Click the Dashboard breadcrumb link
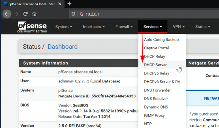The width and height of the screenshot is (219, 128). pyautogui.click(x=62, y=47)
